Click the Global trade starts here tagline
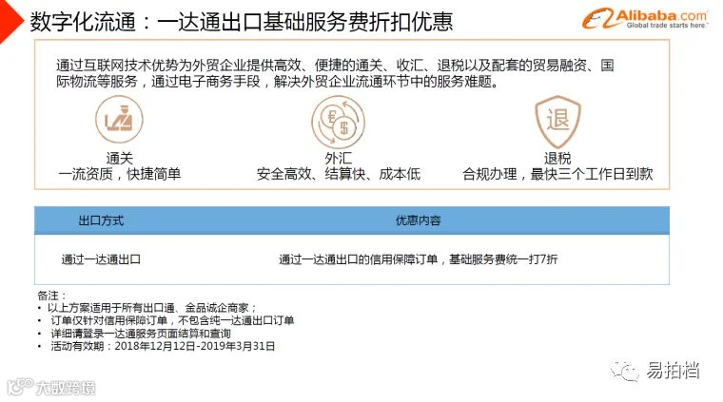The width and height of the screenshot is (723, 402). (x=667, y=26)
